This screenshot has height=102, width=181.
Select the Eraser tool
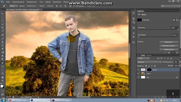point(3,49)
